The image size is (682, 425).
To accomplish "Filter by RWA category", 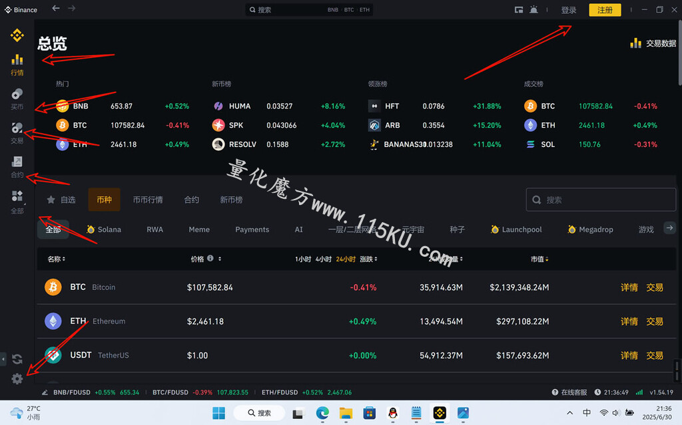I will (155, 229).
